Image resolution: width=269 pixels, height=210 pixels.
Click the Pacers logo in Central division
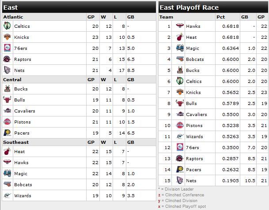[7, 133]
